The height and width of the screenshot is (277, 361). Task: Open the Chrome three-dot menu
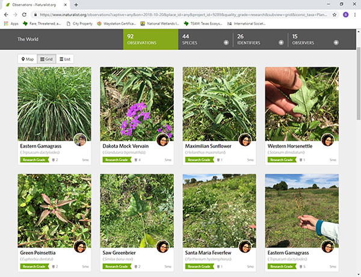(354, 14)
